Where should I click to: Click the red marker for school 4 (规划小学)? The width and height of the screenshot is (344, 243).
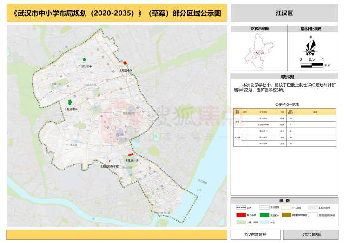pyautogui.click(x=131, y=154)
